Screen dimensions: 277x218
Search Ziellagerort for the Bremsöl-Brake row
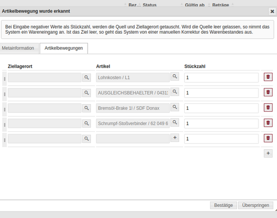(x=86, y=108)
